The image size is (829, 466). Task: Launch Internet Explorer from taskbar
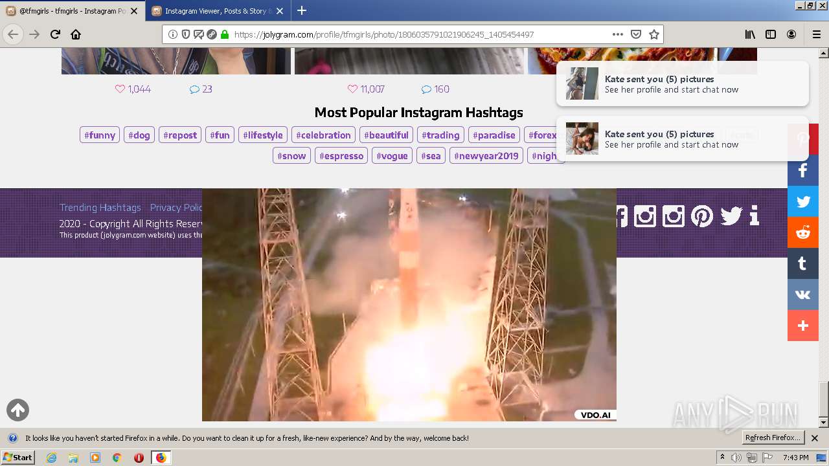[x=52, y=458]
